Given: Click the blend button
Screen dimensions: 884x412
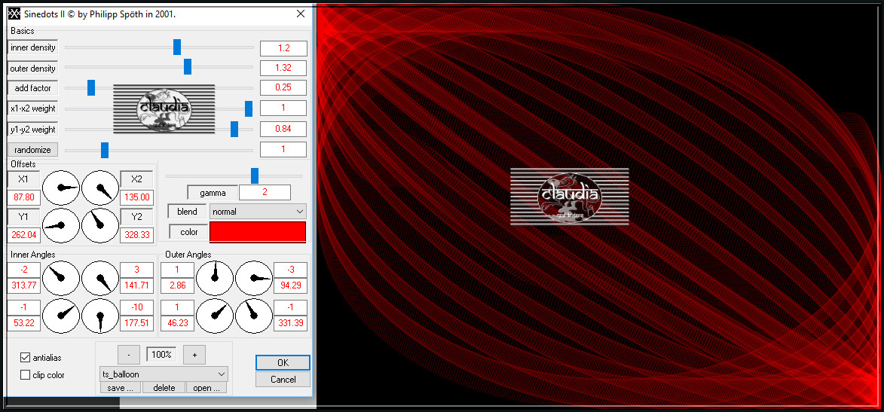Looking at the screenshot, I should (187, 212).
